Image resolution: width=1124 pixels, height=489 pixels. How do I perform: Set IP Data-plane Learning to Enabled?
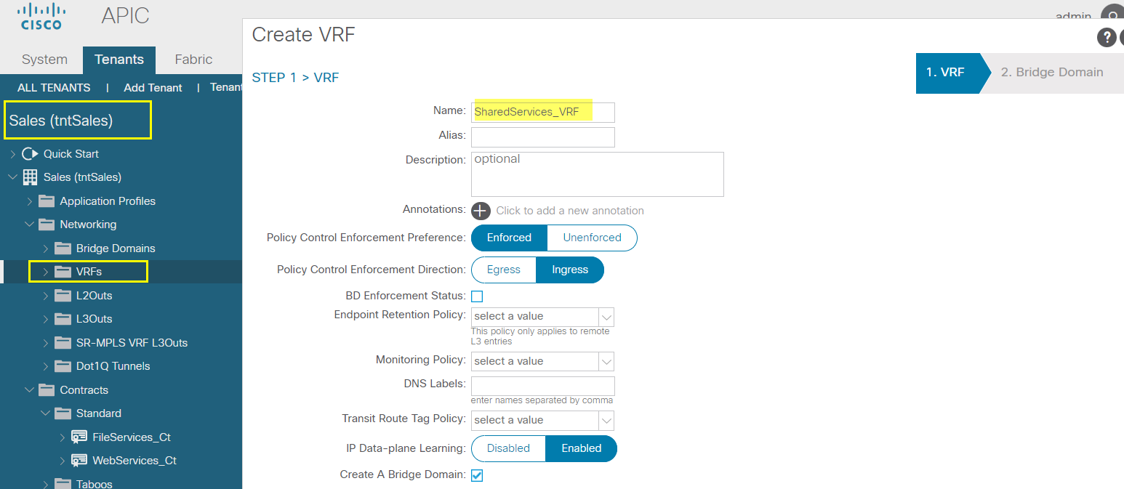point(581,448)
